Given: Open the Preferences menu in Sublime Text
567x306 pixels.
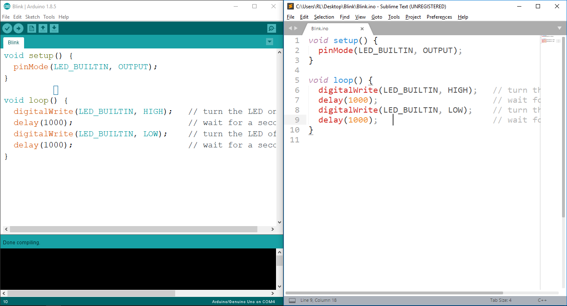Looking at the screenshot, I should tap(439, 17).
